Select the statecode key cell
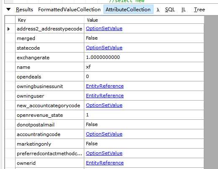The height and width of the screenshot is (169, 218). (49, 48)
